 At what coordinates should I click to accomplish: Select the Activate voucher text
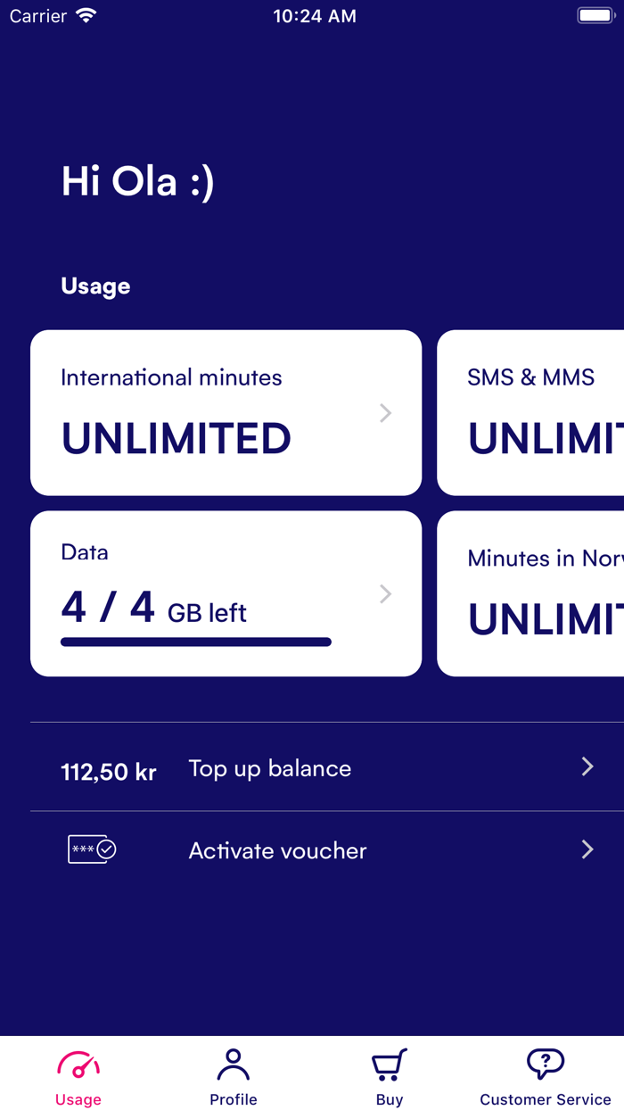pyautogui.click(x=276, y=850)
